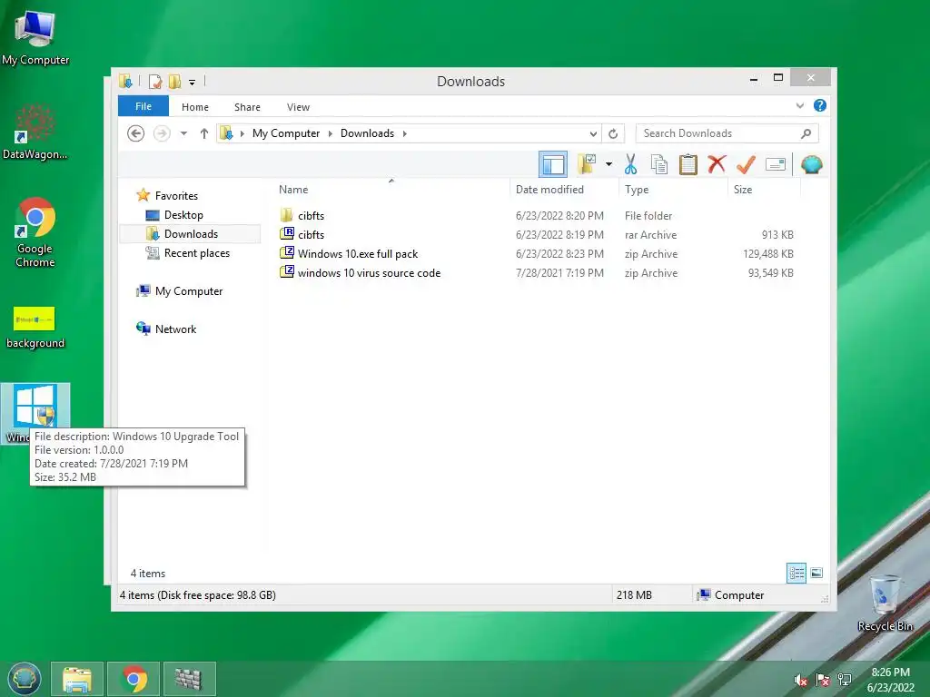Click the Paste clipboard icon
The width and height of the screenshot is (930, 697).
(688, 164)
